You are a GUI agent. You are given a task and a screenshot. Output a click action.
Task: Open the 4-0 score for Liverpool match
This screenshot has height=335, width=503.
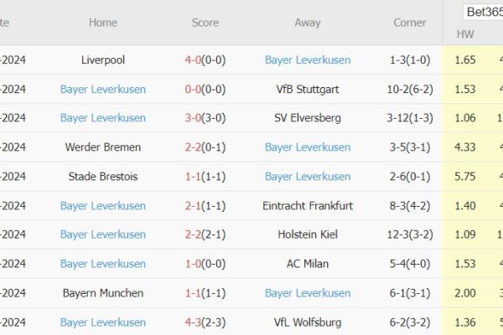[205, 60]
